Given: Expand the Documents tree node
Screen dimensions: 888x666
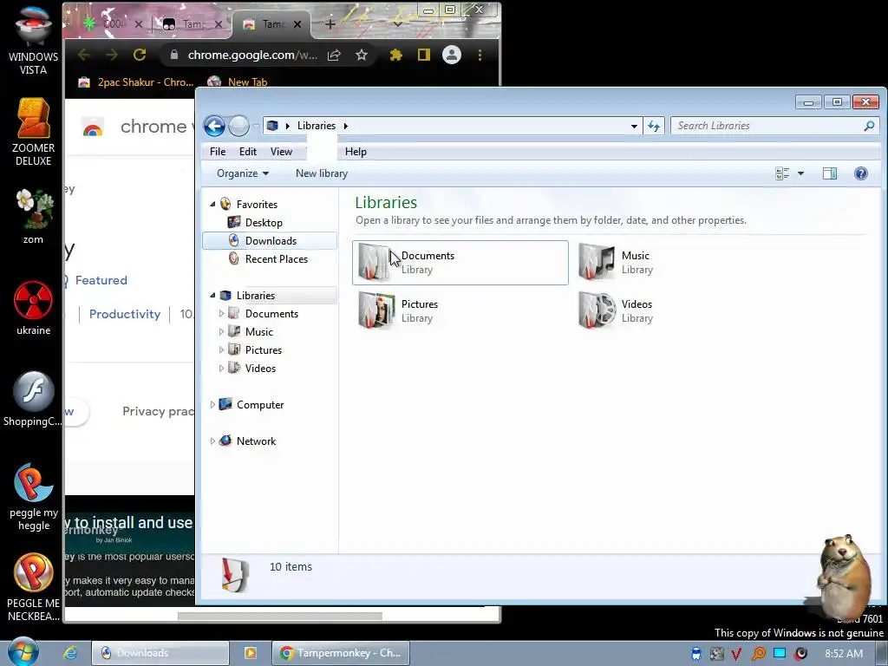Looking at the screenshot, I should pyautogui.click(x=221, y=314).
